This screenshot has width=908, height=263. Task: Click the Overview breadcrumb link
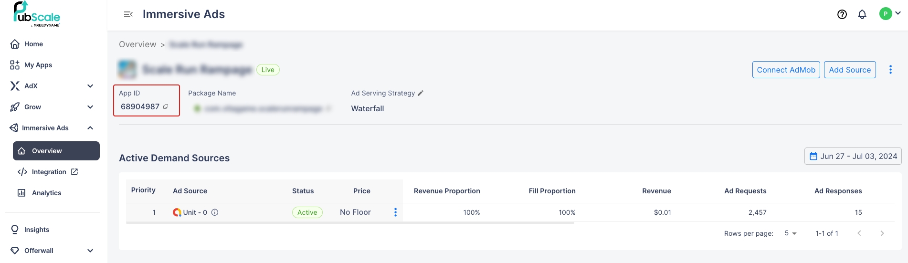click(137, 44)
